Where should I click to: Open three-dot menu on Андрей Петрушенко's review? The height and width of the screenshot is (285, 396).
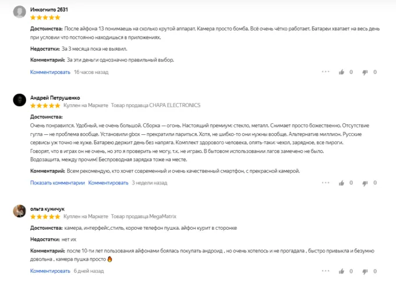coord(325,183)
